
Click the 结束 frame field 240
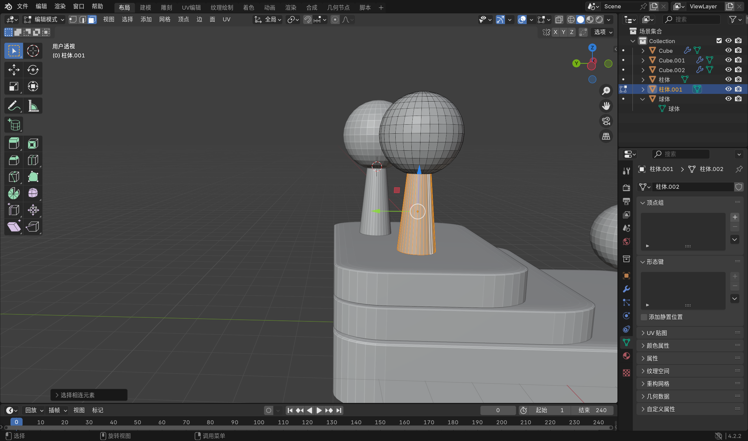click(x=593, y=410)
